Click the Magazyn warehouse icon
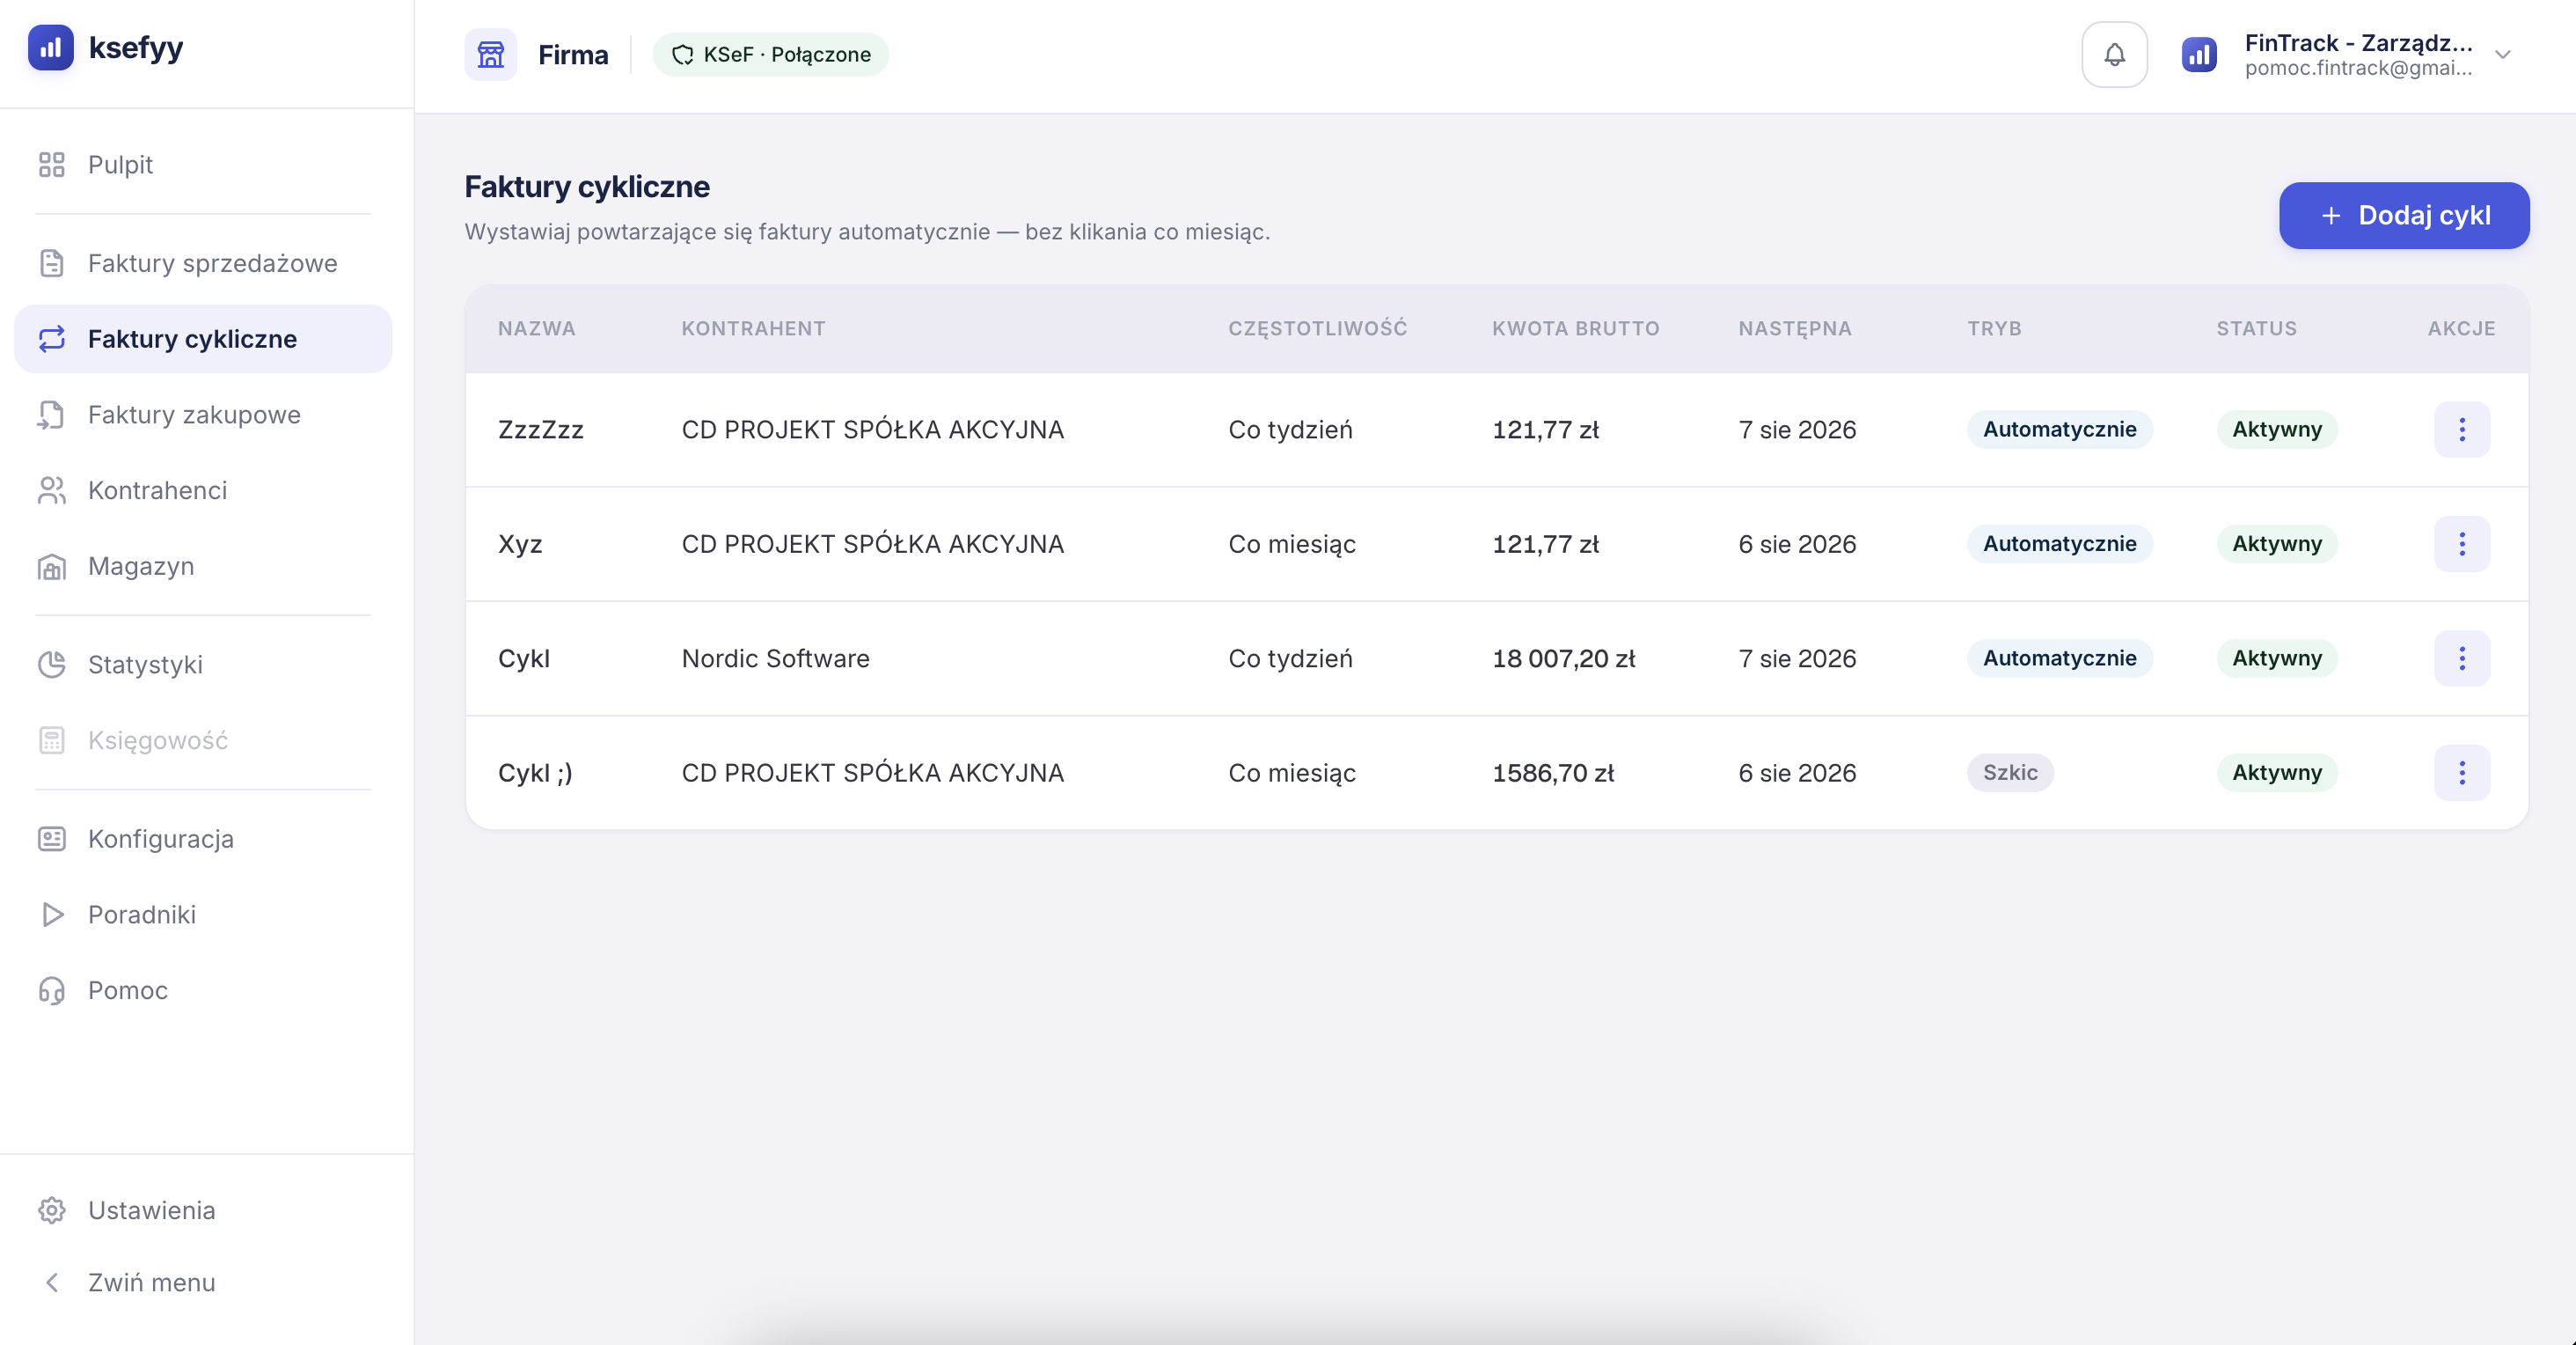The image size is (2576, 1345). pyautogui.click(x=52, y=566)
